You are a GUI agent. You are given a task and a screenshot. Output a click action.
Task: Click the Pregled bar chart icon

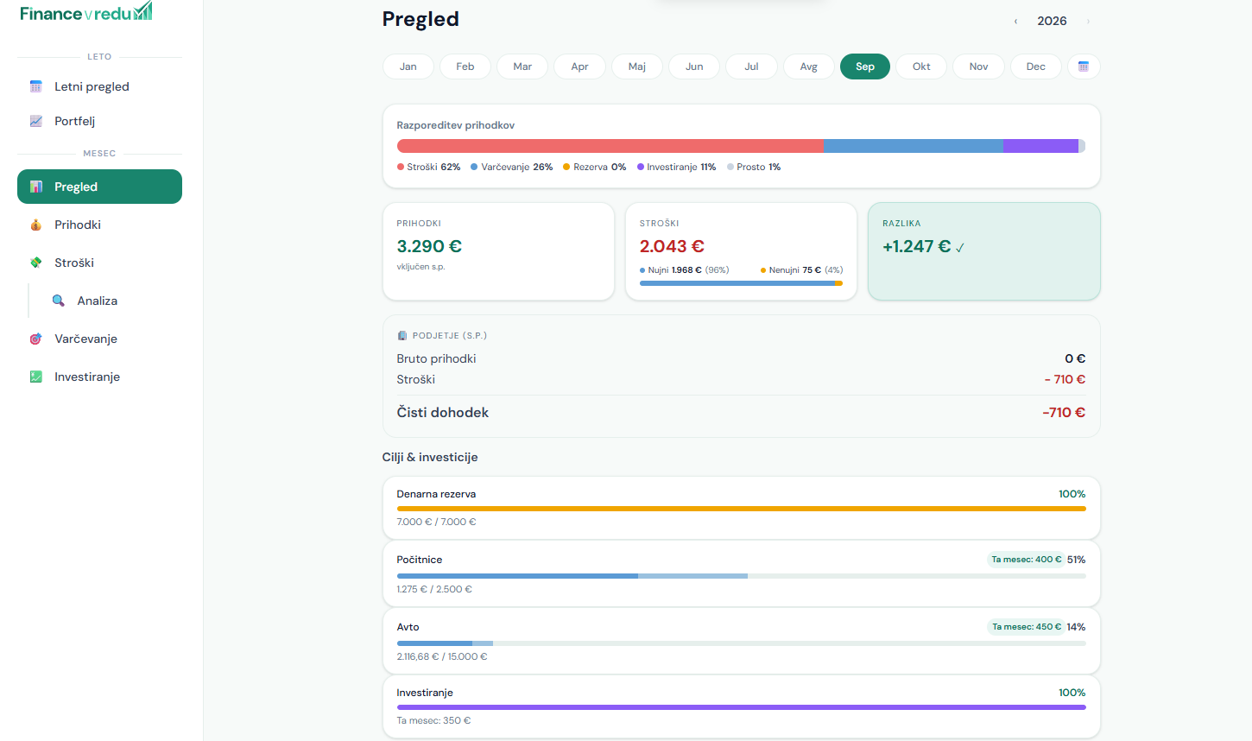36,187
